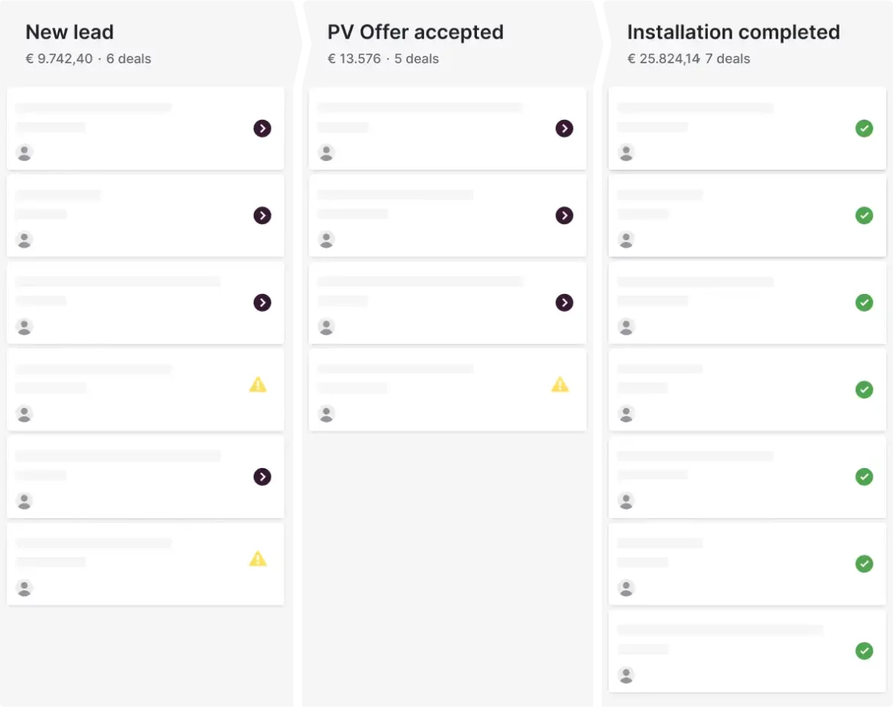Click arrow icon on third PV Offer accepted card

[565, 303]
